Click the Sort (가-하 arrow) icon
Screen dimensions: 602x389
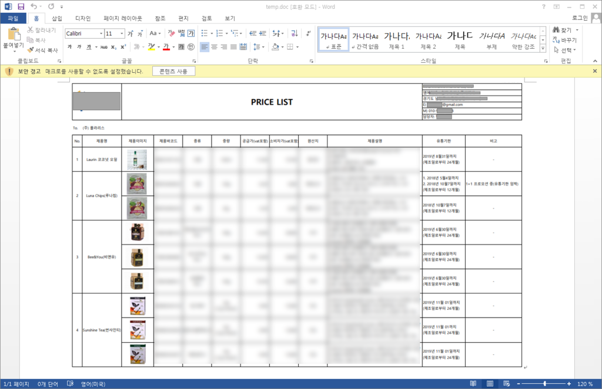[294, 33]
